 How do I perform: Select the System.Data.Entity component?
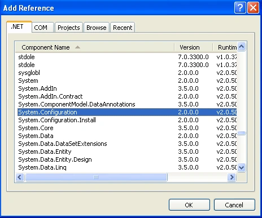pyautogui.click(x=127, y=152)
